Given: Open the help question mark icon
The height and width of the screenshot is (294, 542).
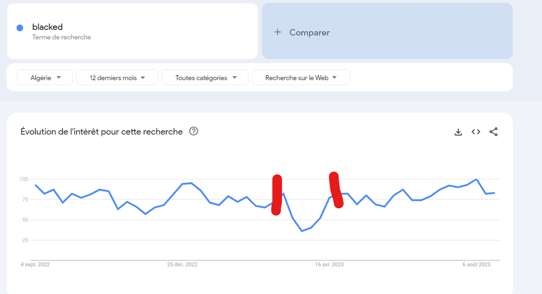Looking at the screenshot, I should (194, 132).
